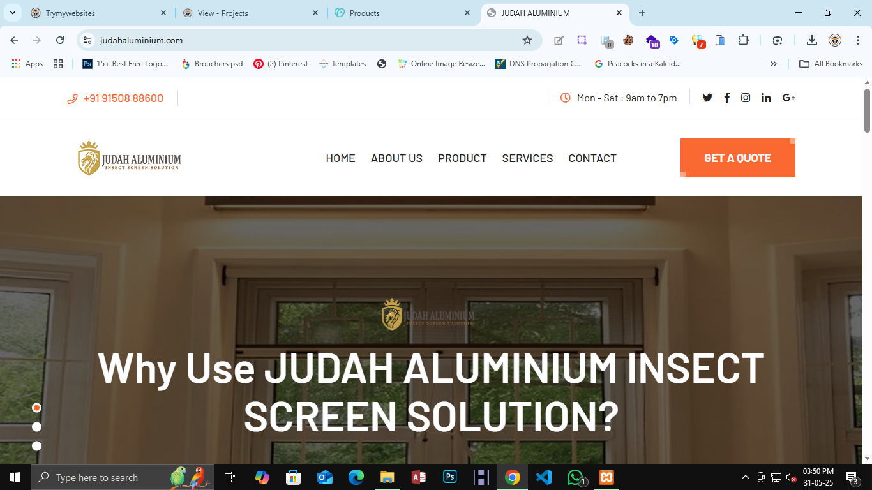This screenshot has height=490, width=872.
Task: Toggle the bookmark star in the address bar
Action: pos(527,40)
